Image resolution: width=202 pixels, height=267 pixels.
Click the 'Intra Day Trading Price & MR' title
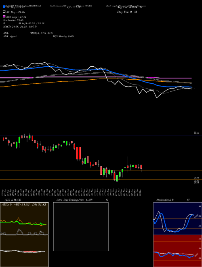click(74, 200)
